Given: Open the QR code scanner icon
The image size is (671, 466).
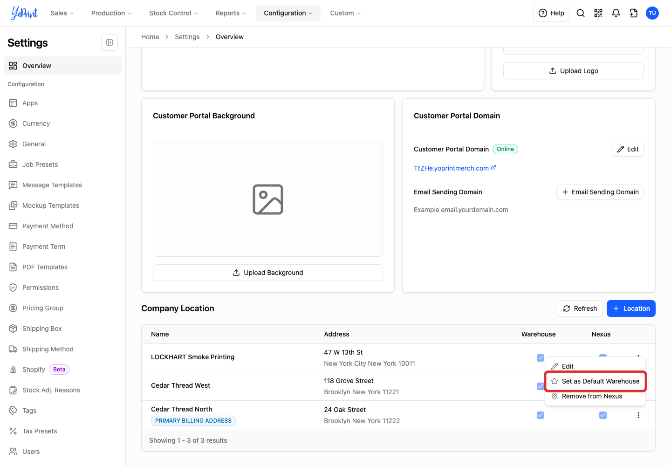Looking at the screenshot, I should pyautogui.click(x=598, y=13).
